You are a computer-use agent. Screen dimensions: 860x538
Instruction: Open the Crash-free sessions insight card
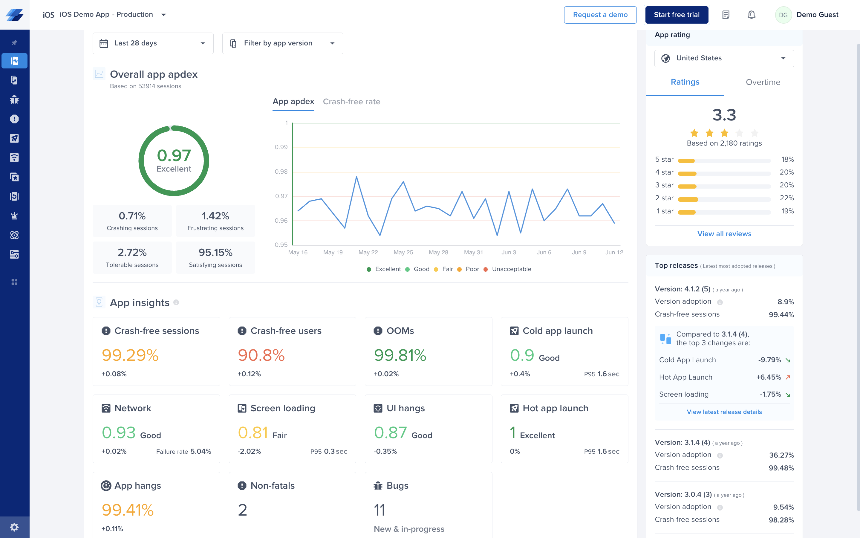click(x=156, y=351)
